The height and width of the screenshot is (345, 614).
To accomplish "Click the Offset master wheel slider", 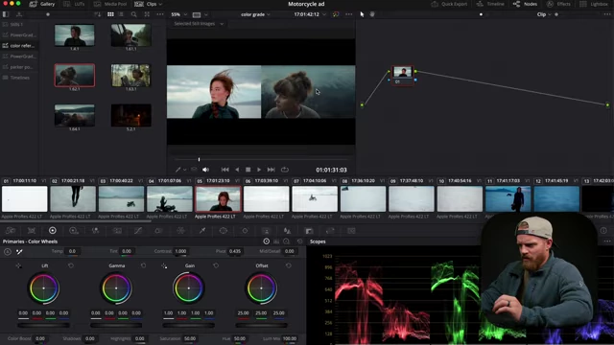I will 261,325.
